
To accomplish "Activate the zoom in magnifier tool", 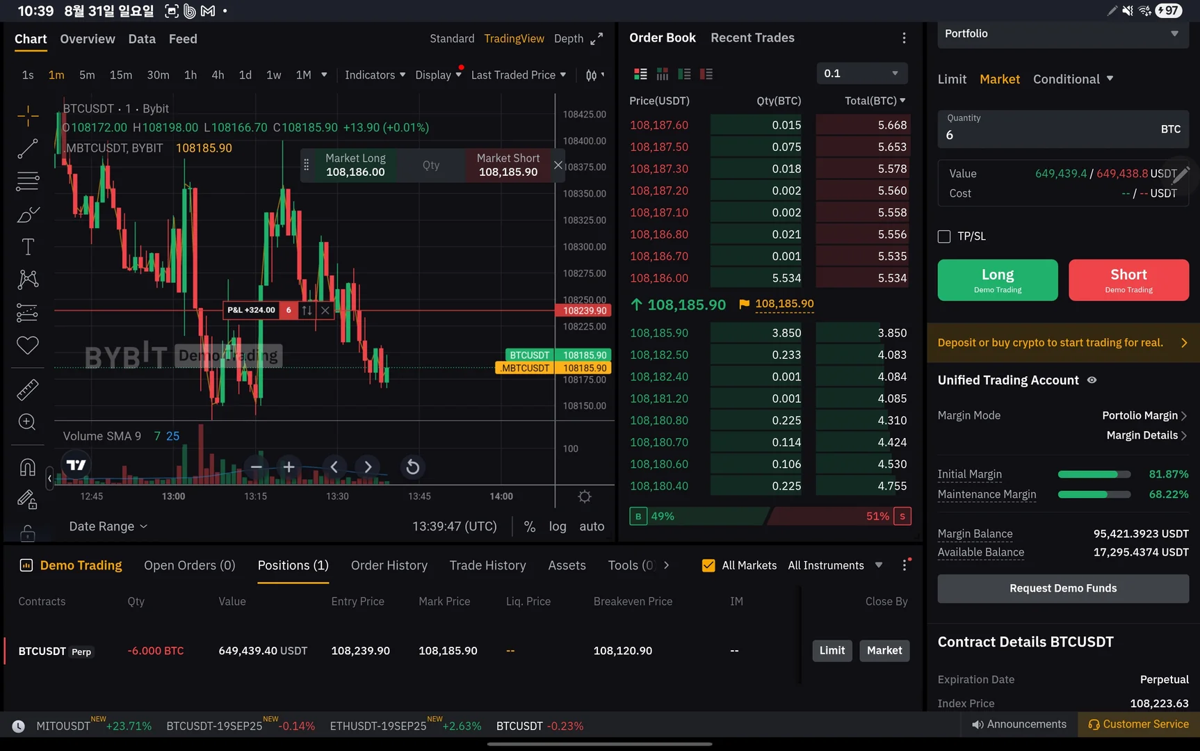I will click(x=28, y=422).
